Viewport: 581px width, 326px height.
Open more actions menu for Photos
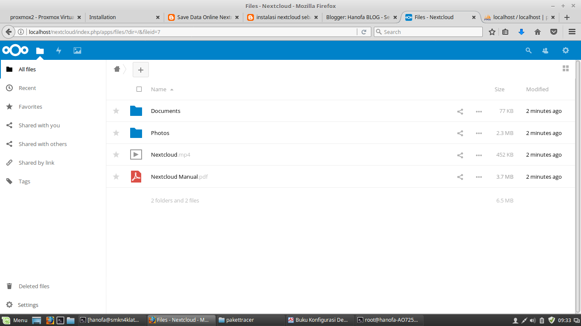pos(479,133)
